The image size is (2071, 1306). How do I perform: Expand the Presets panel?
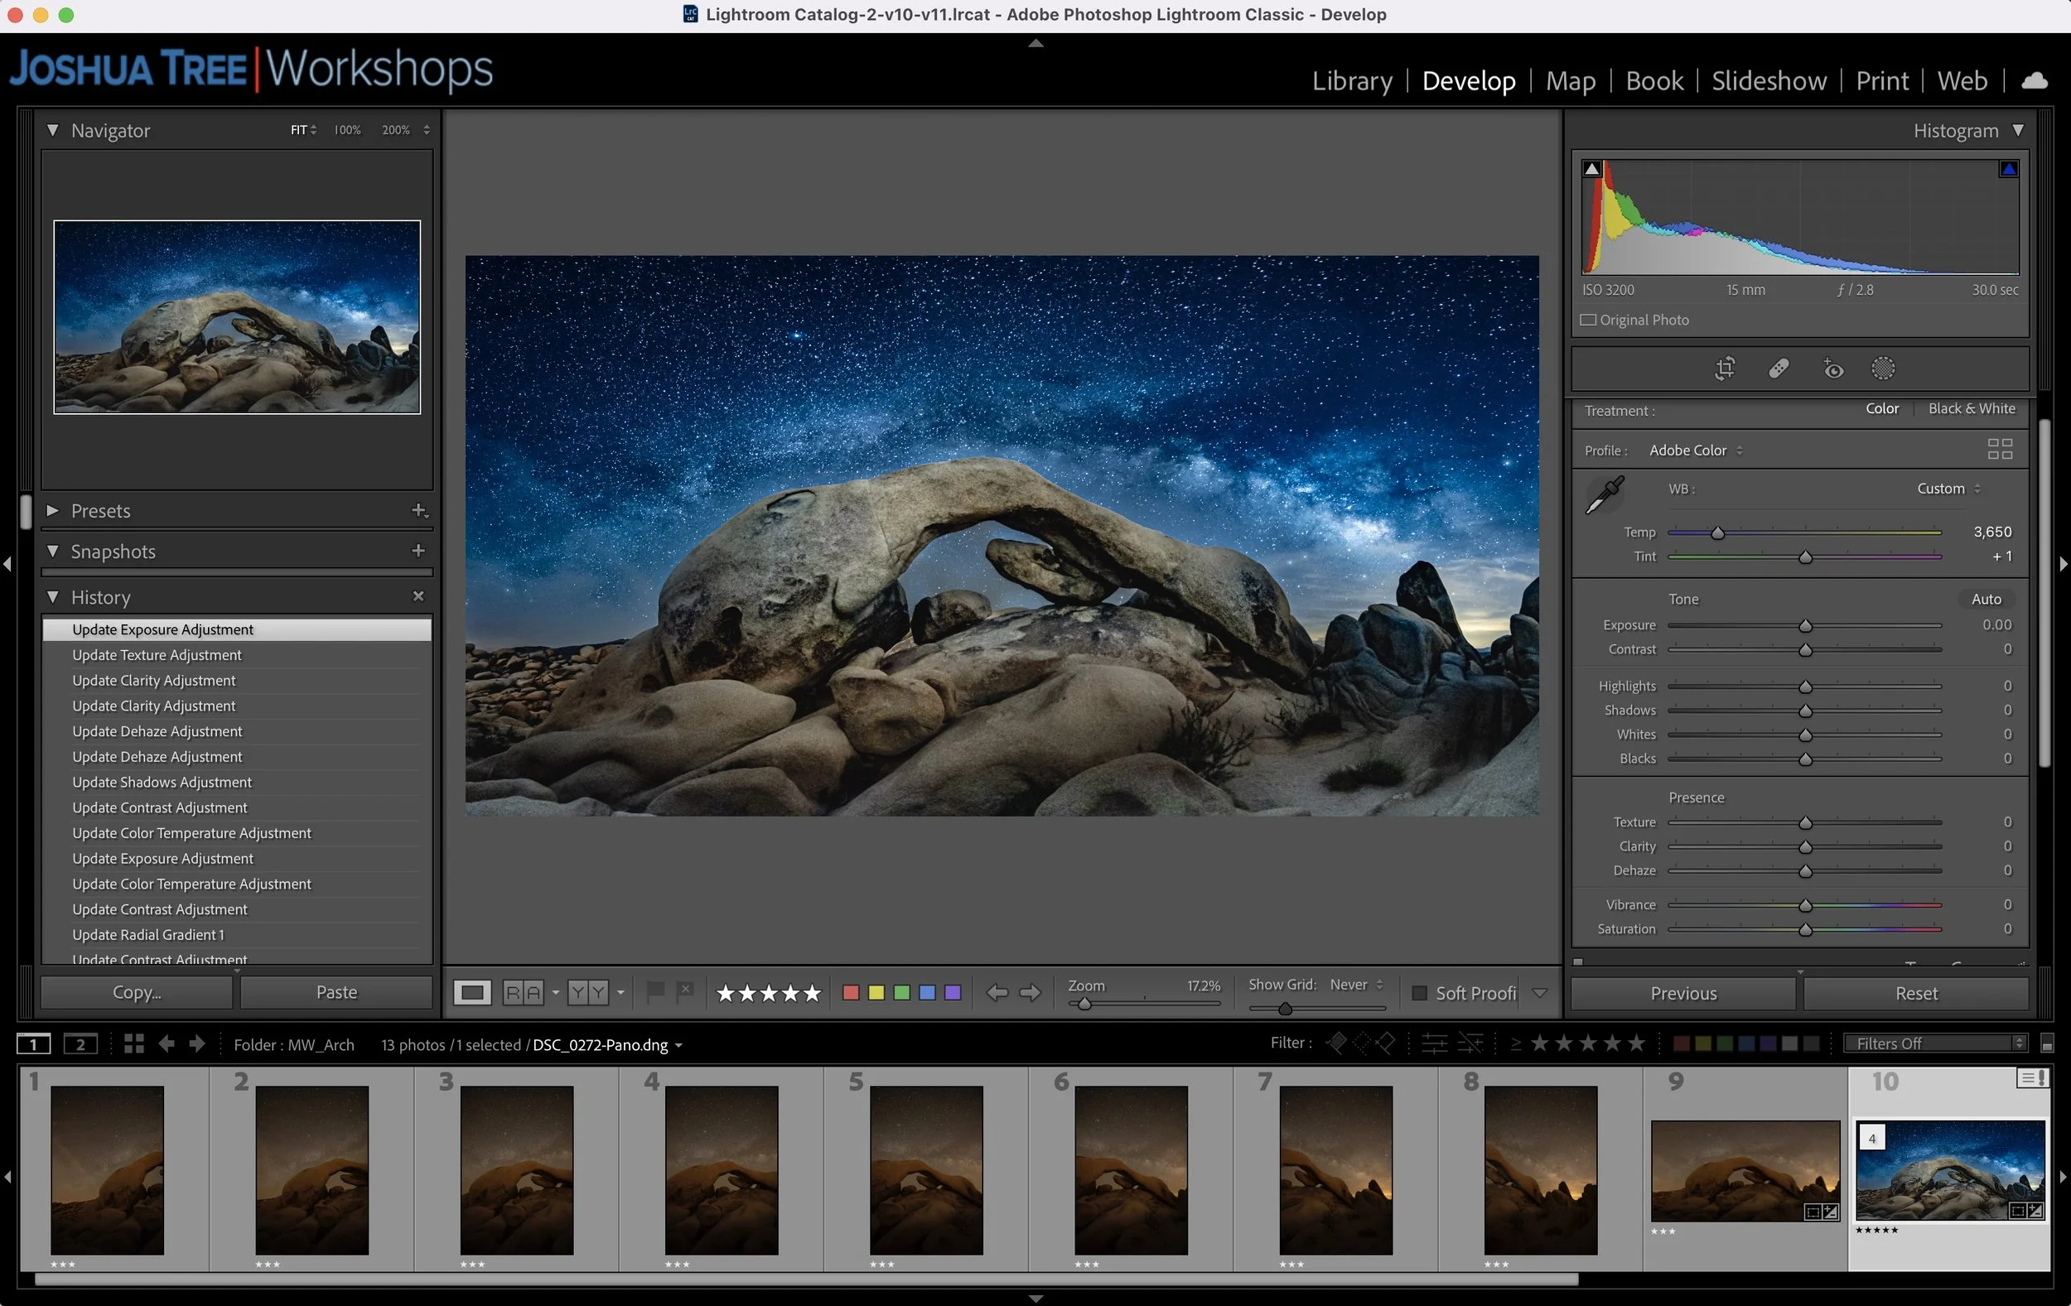(x=53, y=511)
